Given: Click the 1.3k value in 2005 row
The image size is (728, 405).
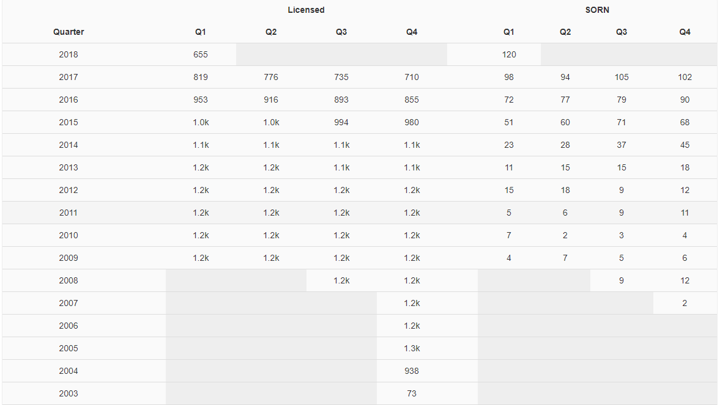Looking at the screenshot, I should (x=412, y=348).
